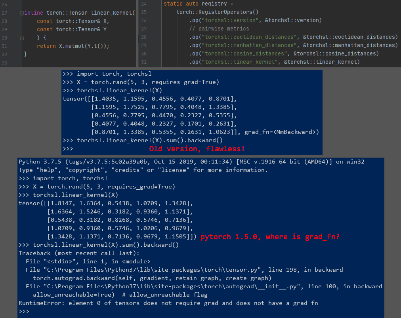This screenshot has width=401, height=318.
Task: Click the final empty '>>>' prompt in lower console
Action: 24,312
